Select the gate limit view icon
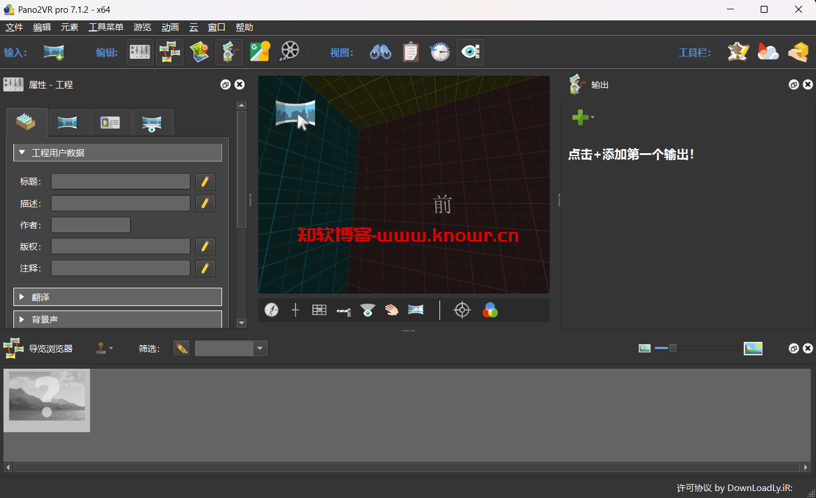This screenshot has height=498, width=816. (344, 312)
